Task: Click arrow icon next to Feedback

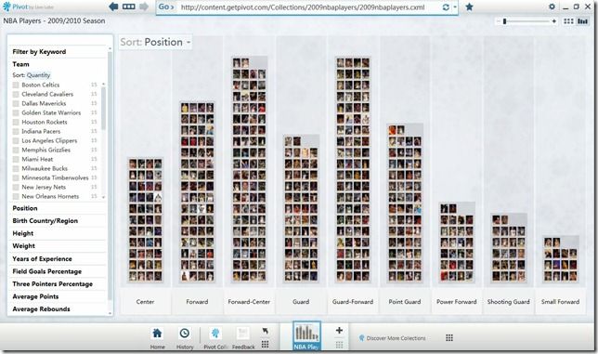Action: [x=265, y=331]
